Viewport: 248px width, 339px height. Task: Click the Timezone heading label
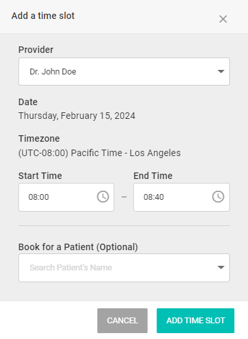(39, 138)
